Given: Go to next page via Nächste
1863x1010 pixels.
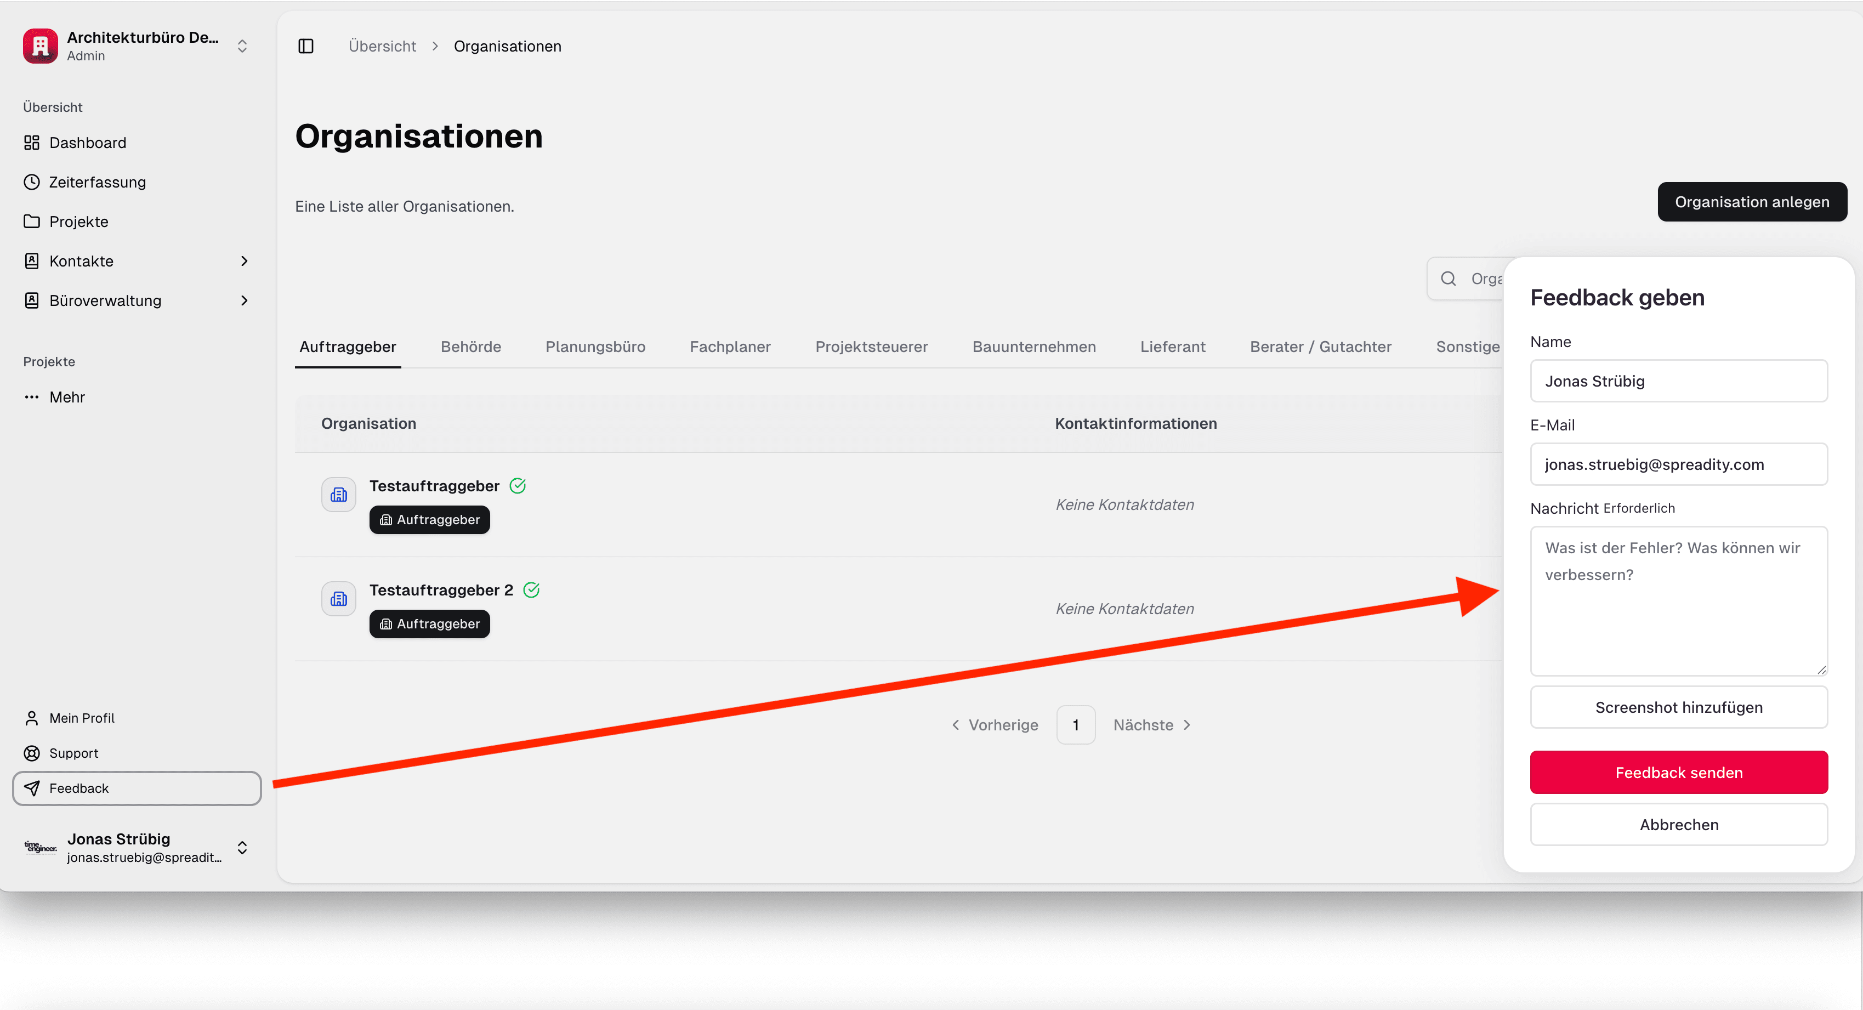Looking at the screenshot, I should click(x=1153, y=725).
